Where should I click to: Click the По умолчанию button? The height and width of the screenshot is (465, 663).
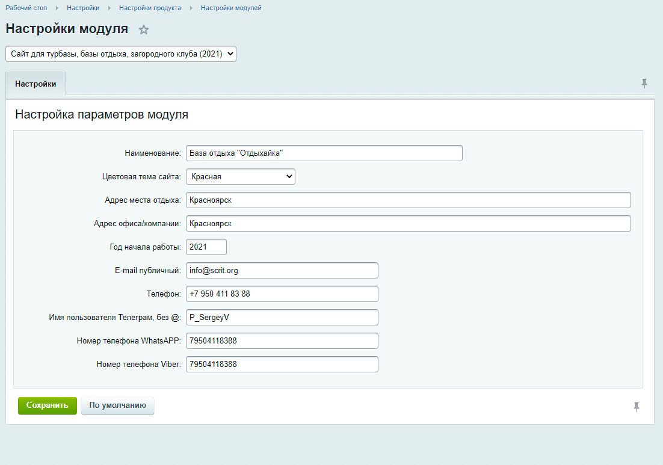tap(117, 405)
